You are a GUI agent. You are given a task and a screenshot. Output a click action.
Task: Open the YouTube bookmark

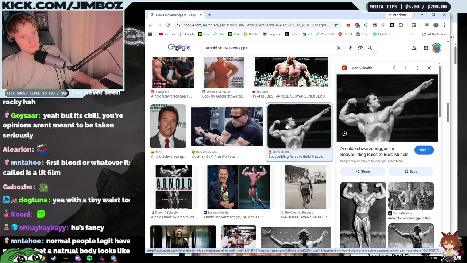click(x=167, y=34)
